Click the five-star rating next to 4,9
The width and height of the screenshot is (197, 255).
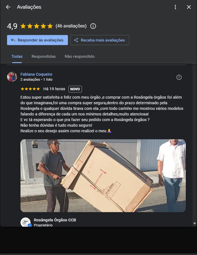click(x=36, y=26)
